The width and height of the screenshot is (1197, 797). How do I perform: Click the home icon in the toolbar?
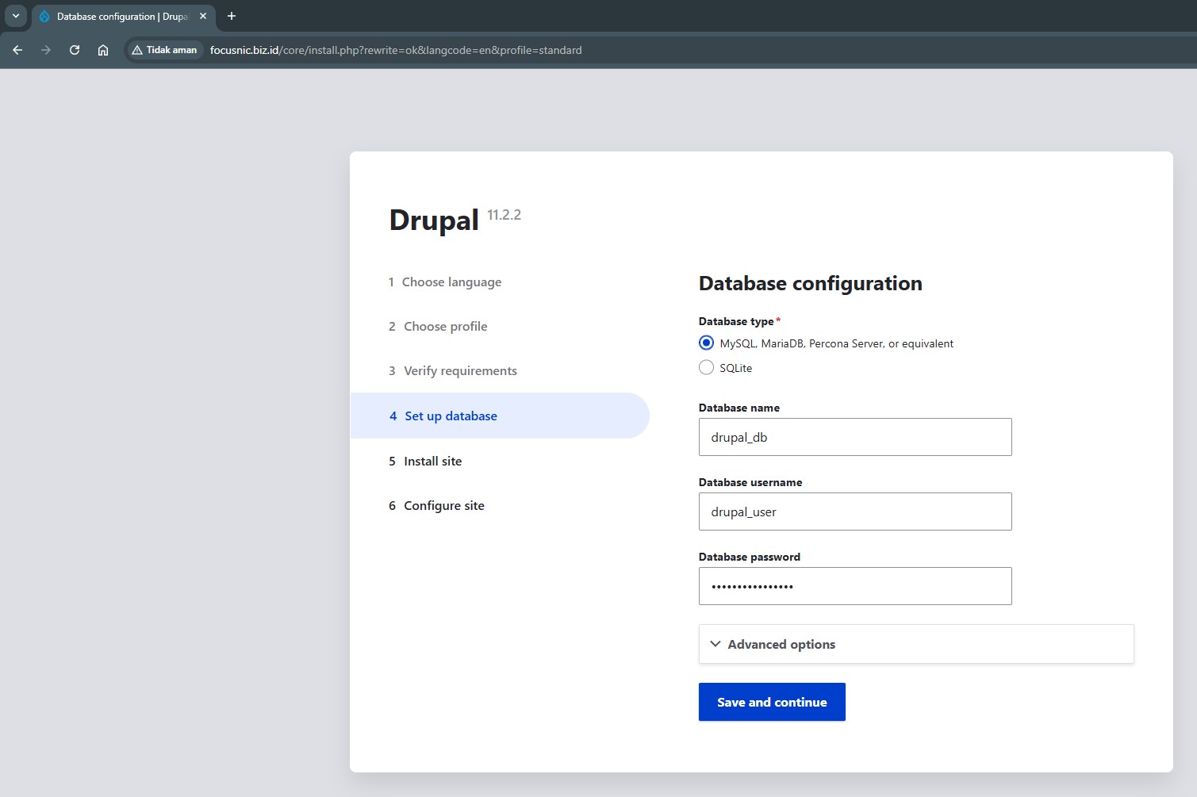coord(103,50)
